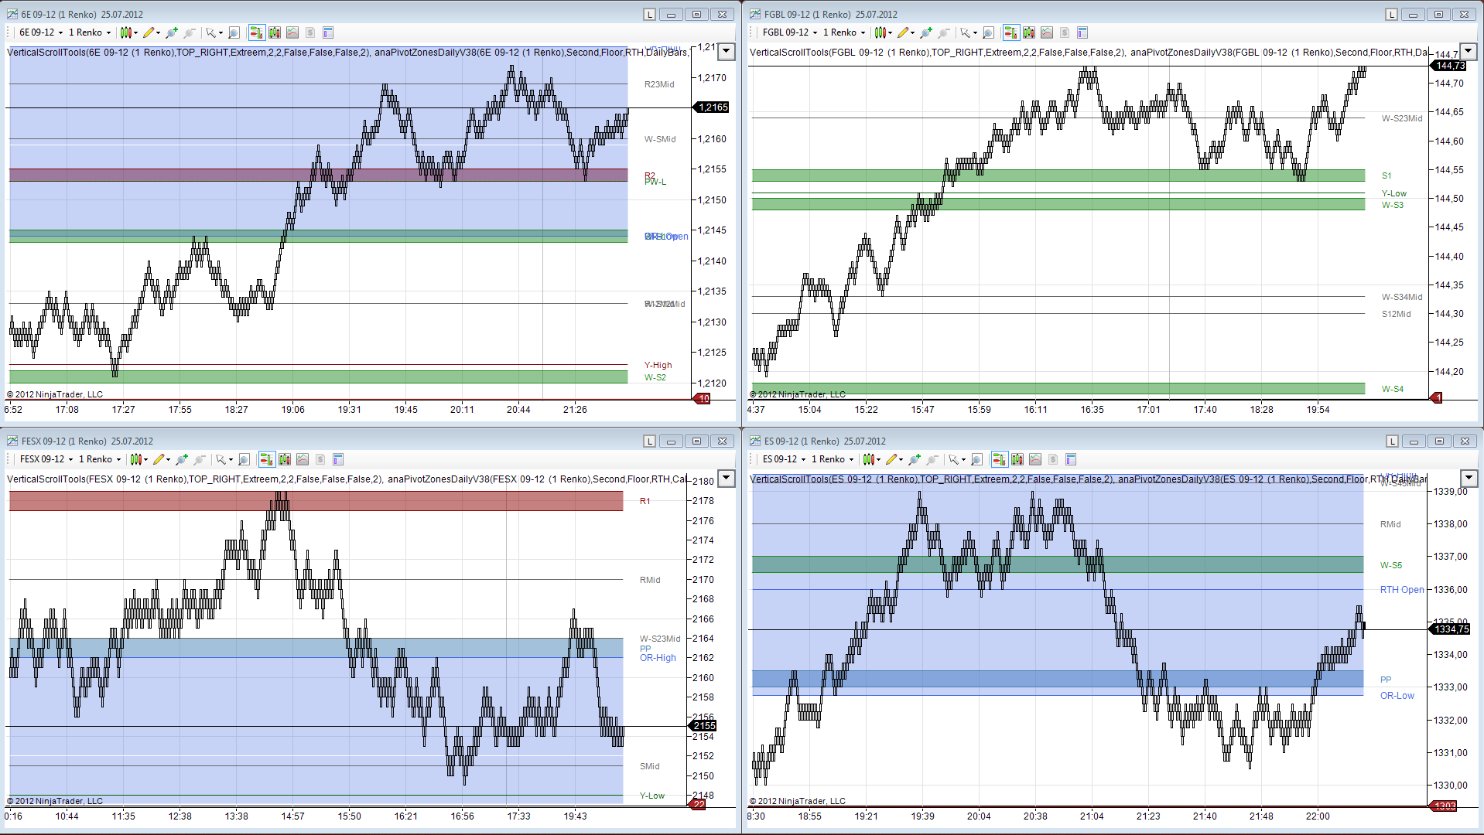Click the scroll arrow button in 6E chart corner
Screen dimensions: 1484x835
(x=726, y=52)
